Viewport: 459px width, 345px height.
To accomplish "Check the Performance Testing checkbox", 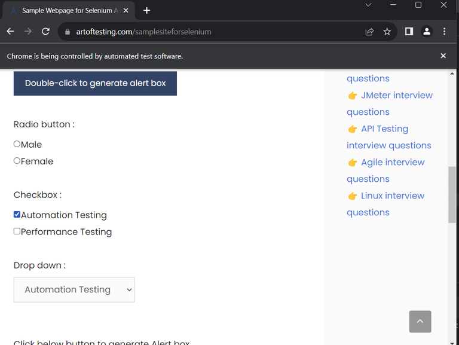I will pos(17,231).
